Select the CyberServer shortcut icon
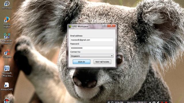The width and height of the screenshot is (184, 103). click(x=7, y=39)
